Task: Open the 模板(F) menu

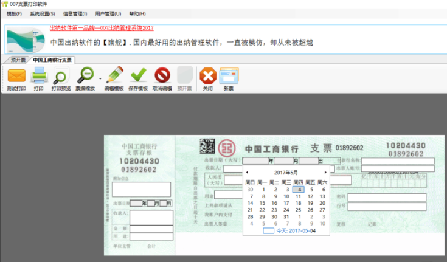Action: 14,14
